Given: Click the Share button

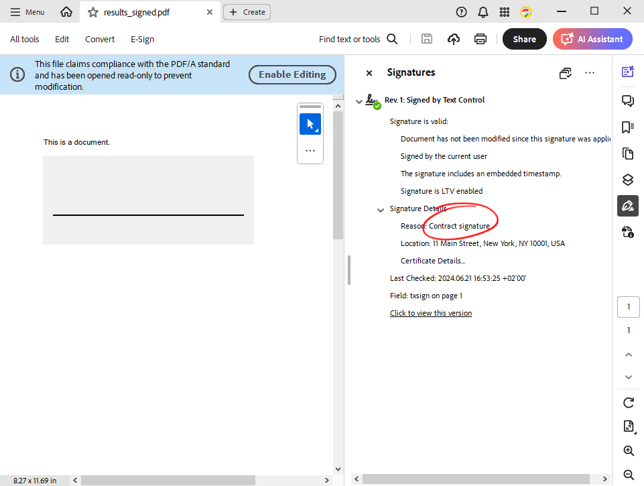Looking at the screenshot, I should (525, 39).
